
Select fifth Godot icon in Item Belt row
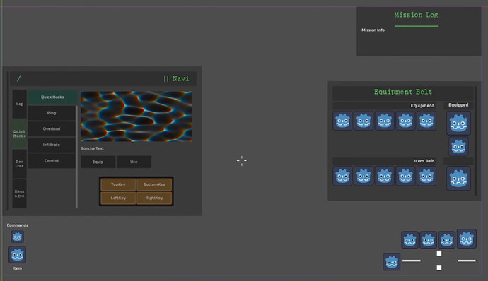tap(426, 176)
